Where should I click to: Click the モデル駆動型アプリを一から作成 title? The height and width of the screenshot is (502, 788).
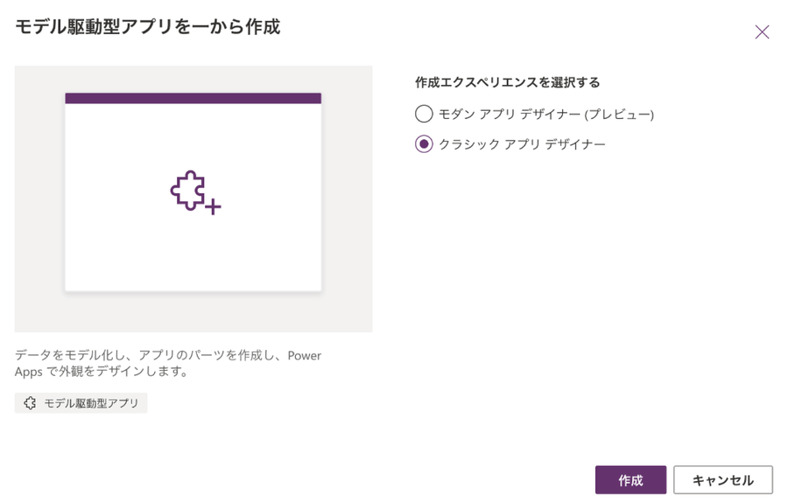pyautogui.click(x=148, y=26)
